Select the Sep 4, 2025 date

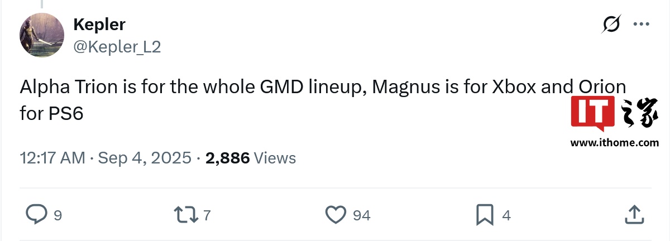(x=145, y=158)
